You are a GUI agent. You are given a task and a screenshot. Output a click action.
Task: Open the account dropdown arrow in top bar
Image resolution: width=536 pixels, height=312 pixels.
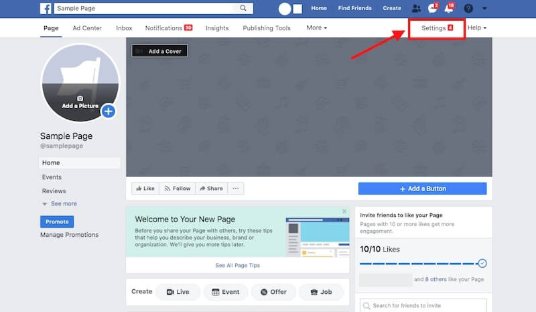pos(484,9)
